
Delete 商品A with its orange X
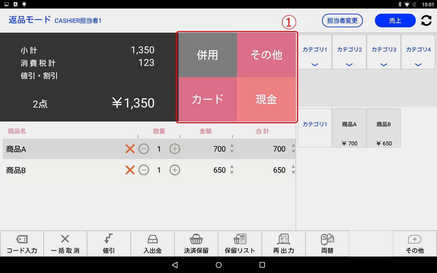point(130,149)
